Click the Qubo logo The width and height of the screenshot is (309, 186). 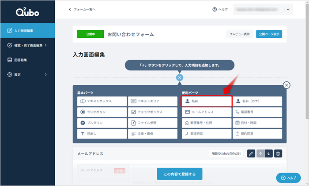[27, 12]
